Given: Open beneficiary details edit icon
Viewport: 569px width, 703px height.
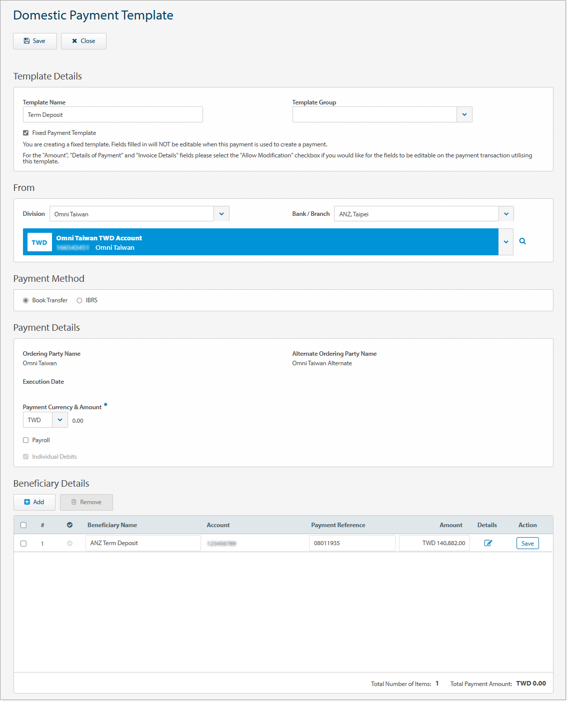Looking at the screenshot, I should pyautogui.click(x=488, y=543).
